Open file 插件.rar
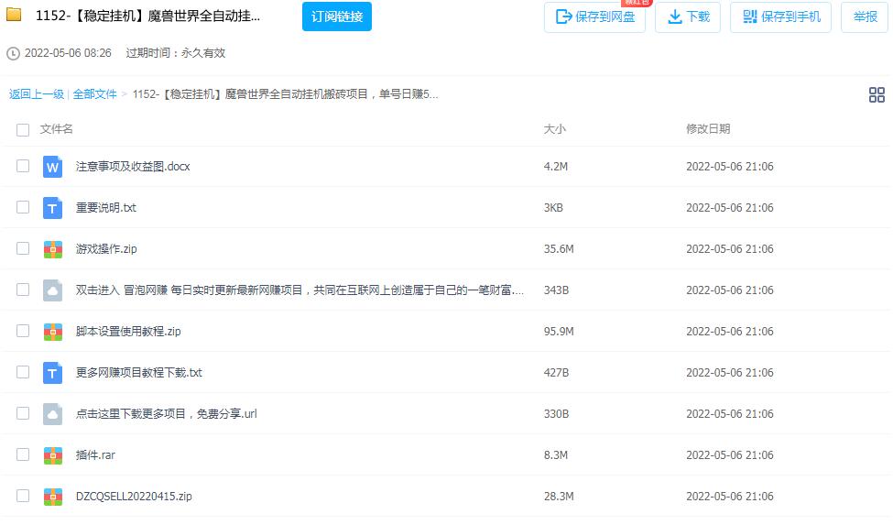Image resolution: width=893 pixels, height=525 pixels. [x=95, y=455]
